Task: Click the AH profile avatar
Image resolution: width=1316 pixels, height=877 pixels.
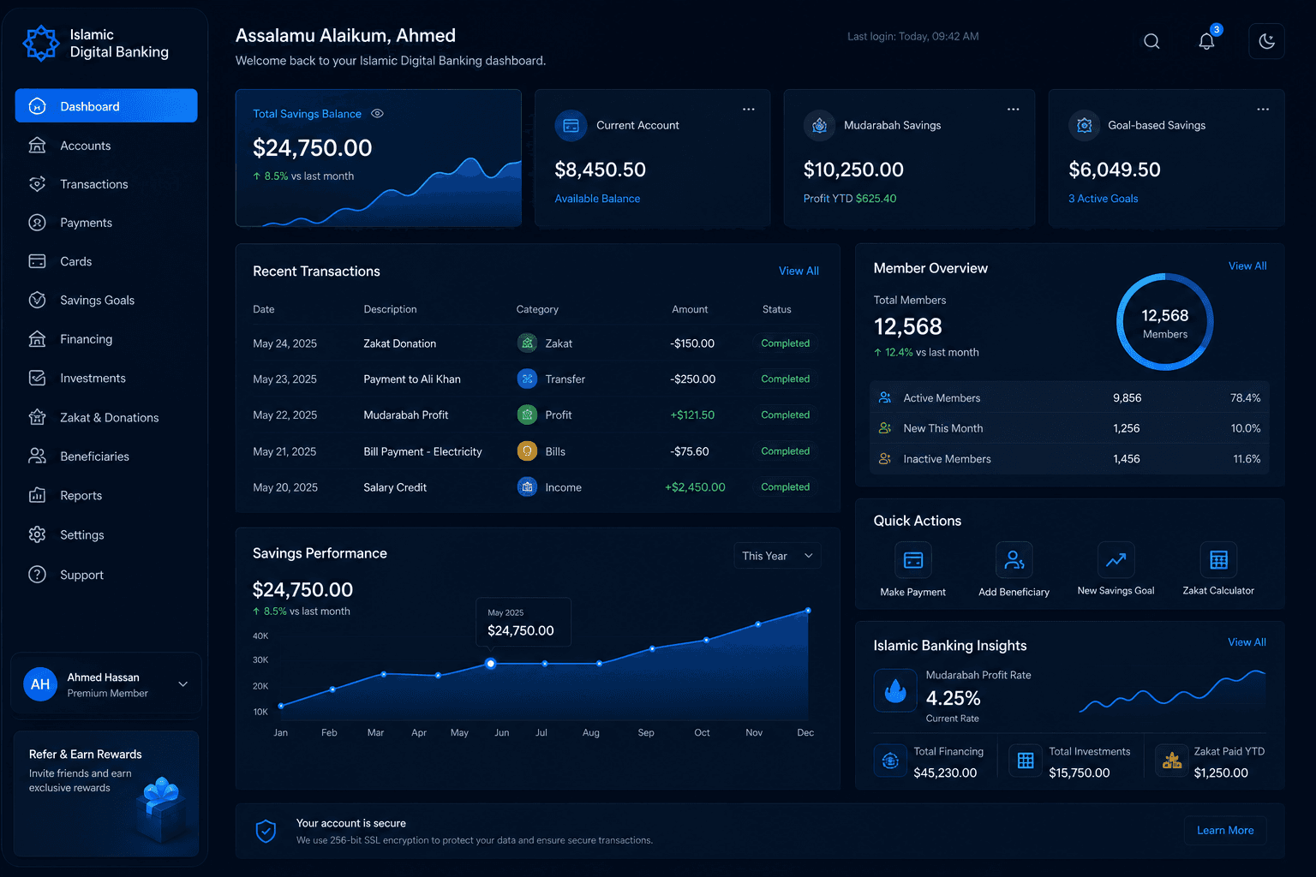Action: pos(40,684)
